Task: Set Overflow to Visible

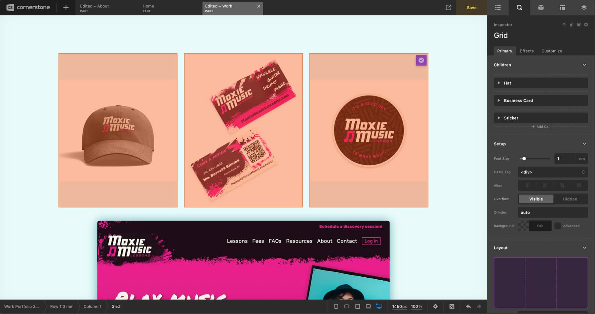Action: [x=536, y=199]
